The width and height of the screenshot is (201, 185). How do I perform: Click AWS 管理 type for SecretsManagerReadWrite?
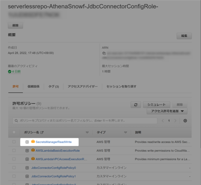click(x=103, y=142)
